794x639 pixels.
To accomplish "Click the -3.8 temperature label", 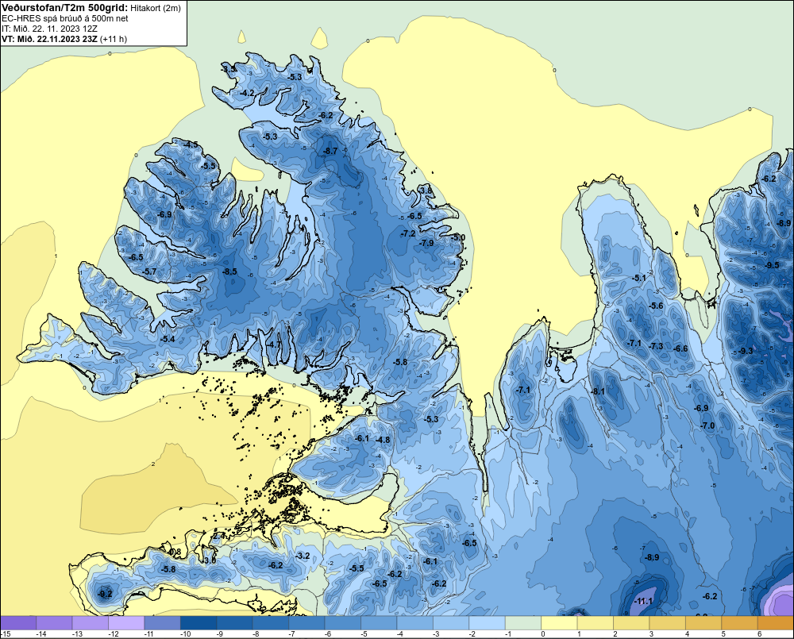I will click(426, 191).
